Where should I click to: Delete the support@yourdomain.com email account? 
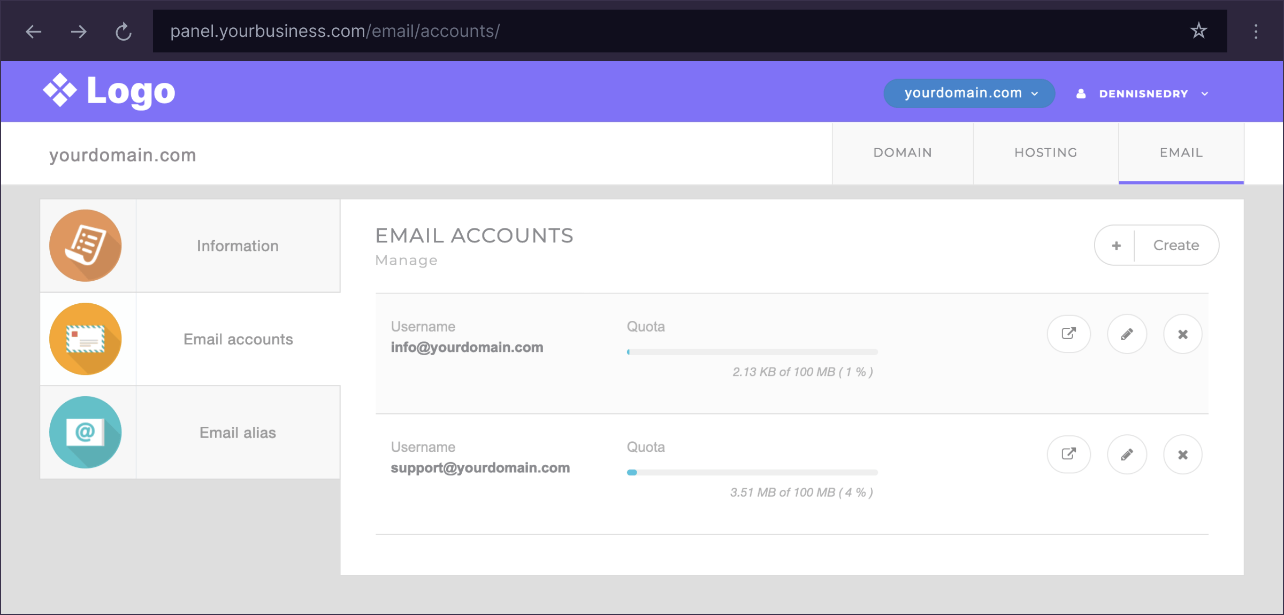[x=1182, y=455]
